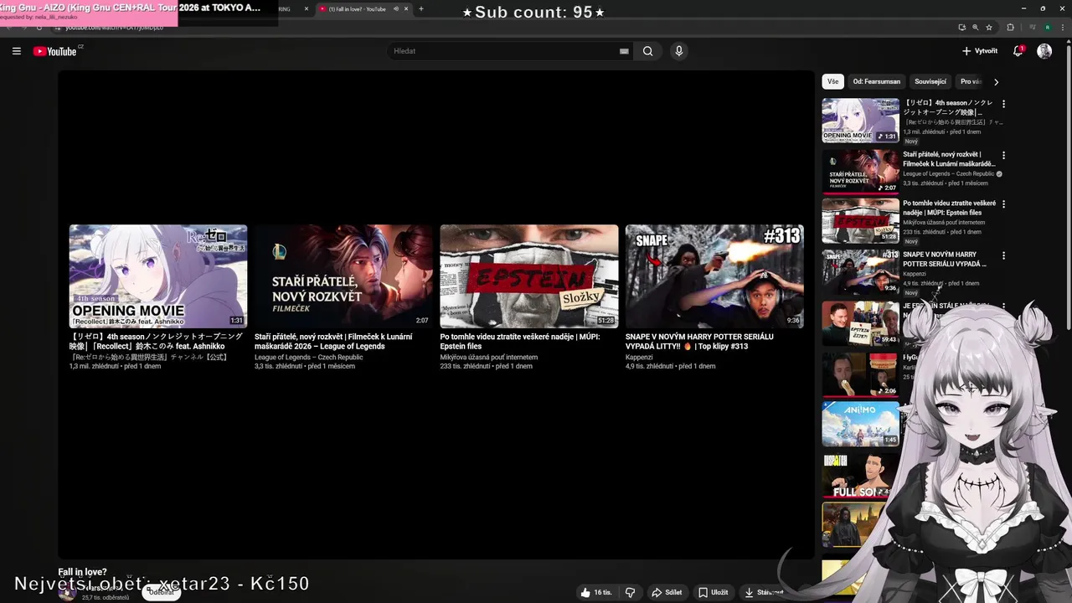Open Chrome profile R badge
Image resolution: width=1072 pixels, height=603 pixels.
(x=1047, y=27)
